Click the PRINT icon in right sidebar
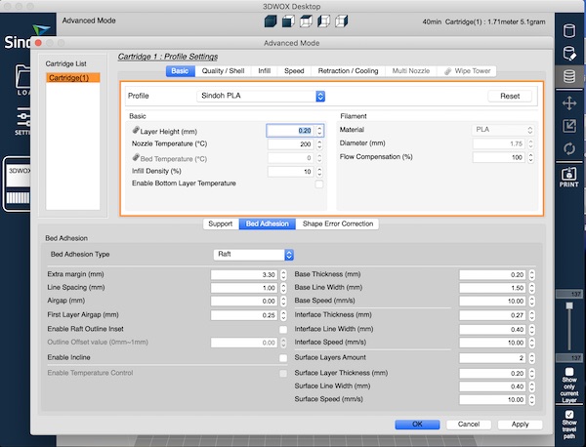This screenshot has height=447, width=586. tap(569, 177)
